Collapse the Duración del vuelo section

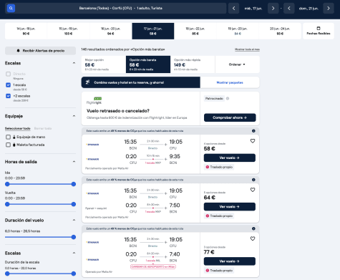pyautogui.click(x=74, y=220)
